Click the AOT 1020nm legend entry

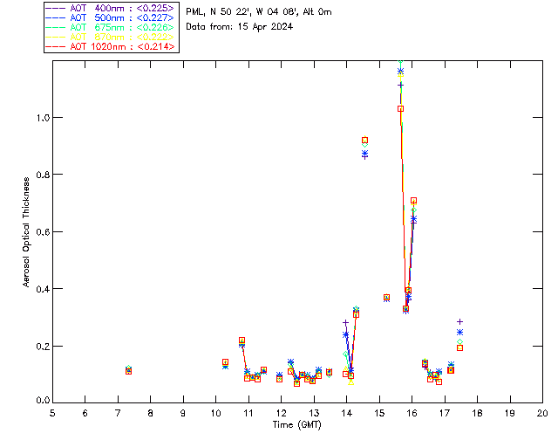coord(110,46)
